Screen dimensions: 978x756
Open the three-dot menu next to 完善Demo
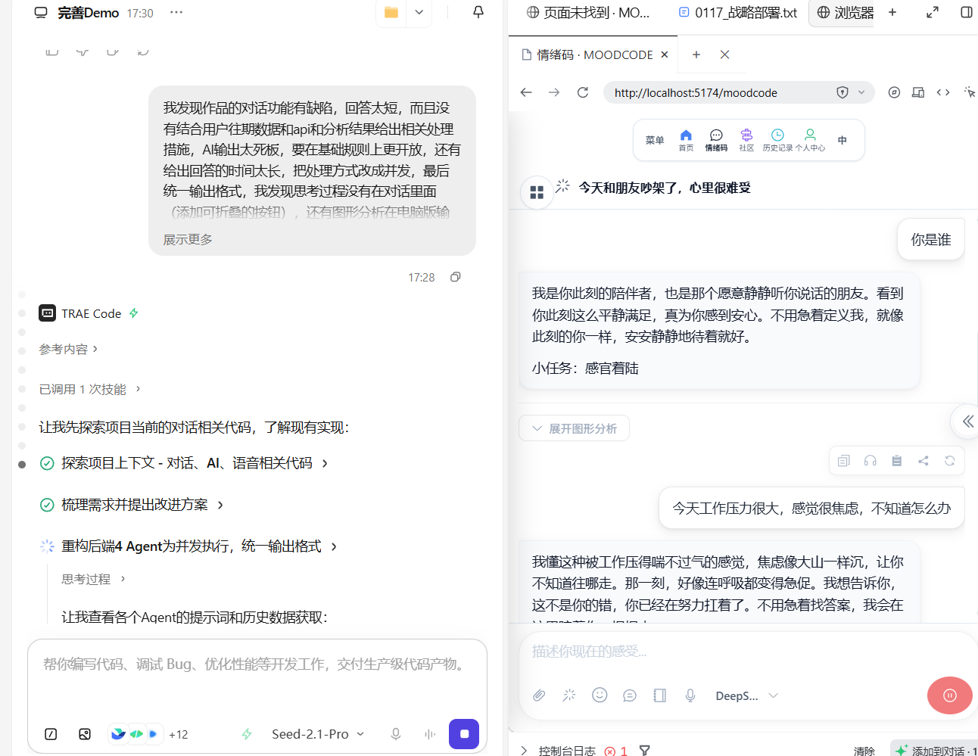(x=176, y=12)
